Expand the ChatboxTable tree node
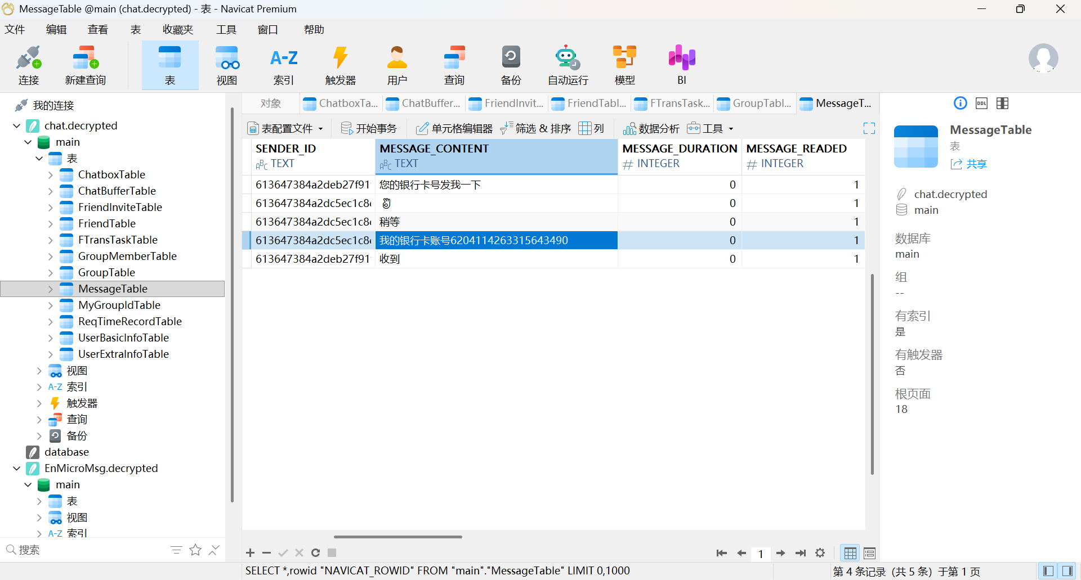This screenshot has height=580, width=1081. pyautogui.click(x=50, y=175)
